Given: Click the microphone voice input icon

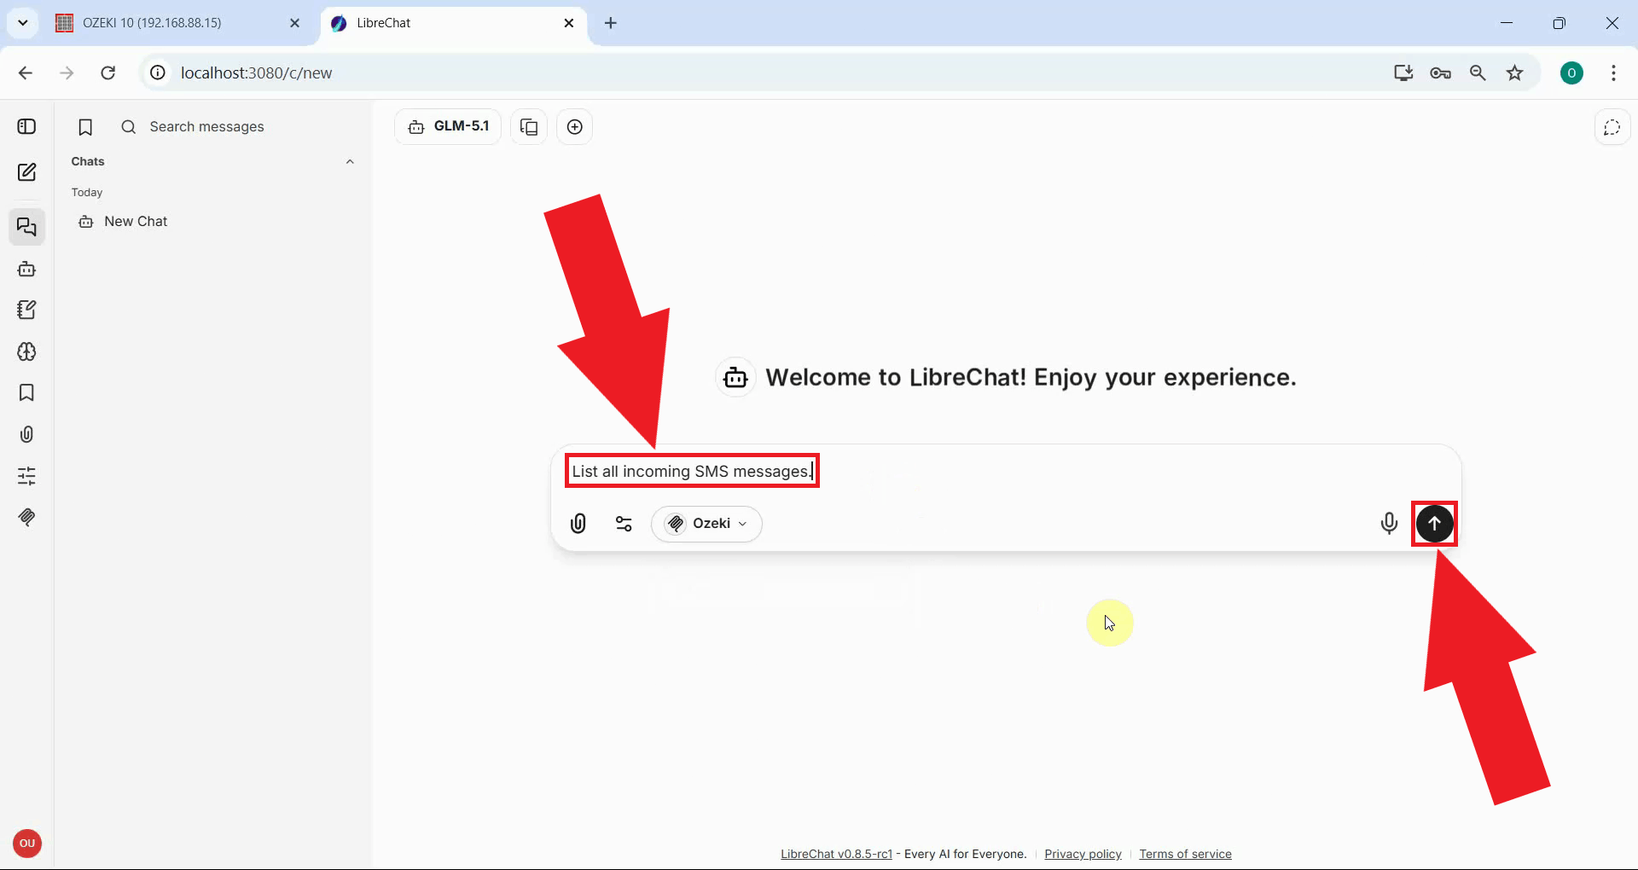Looking at the screenshot, I should [1389, 523].
